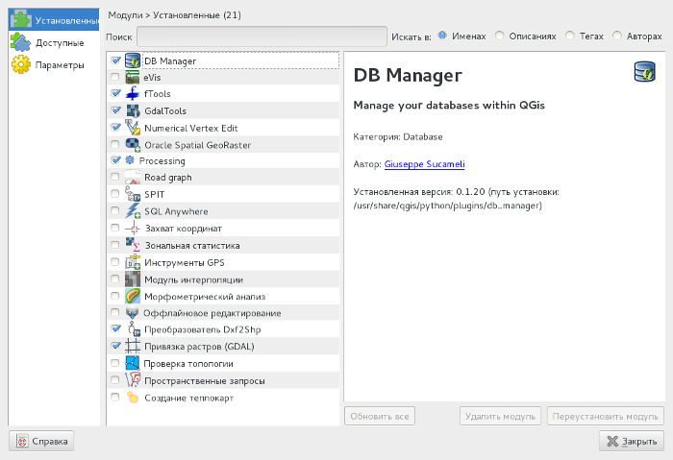
Task: Click the DB Manager plugin icon in list
Action: point(133,61)
